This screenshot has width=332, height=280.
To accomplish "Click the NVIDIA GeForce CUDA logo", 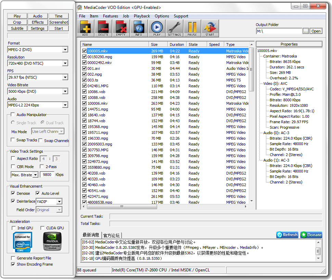I will click(52, 241).
